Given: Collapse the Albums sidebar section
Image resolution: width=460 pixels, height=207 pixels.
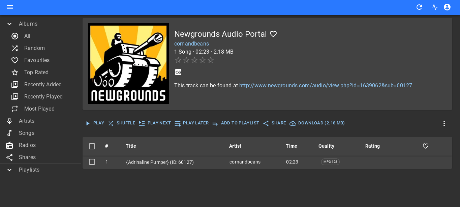Looking at the screenshot, I should (9, 24).
